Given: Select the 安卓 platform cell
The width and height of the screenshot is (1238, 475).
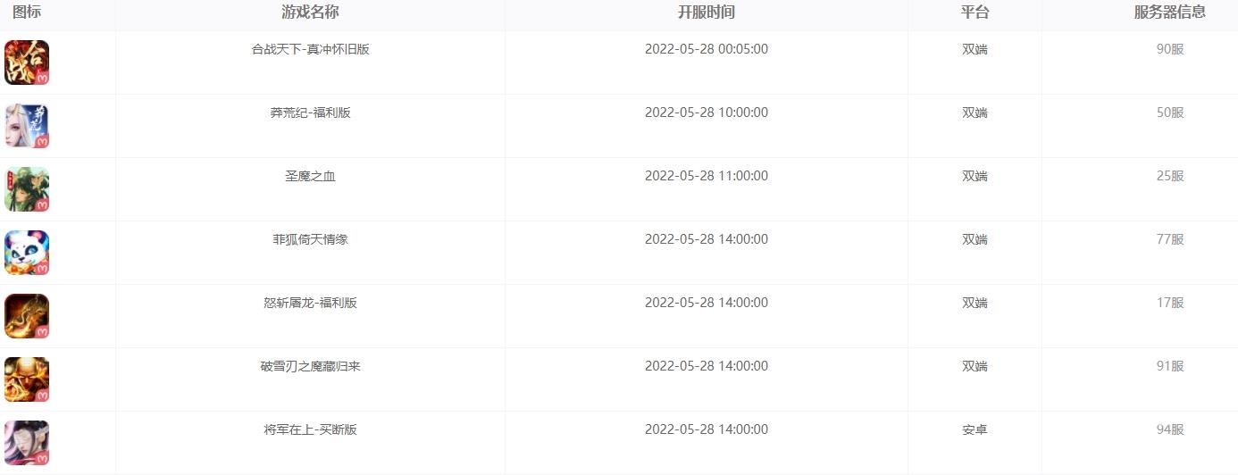Looking at the screenshot, I should coord(975,429).
